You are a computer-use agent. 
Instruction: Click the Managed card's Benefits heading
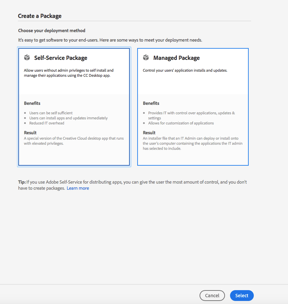[151, 103]
